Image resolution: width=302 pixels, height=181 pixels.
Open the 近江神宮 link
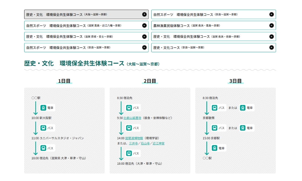click(159, 143)
